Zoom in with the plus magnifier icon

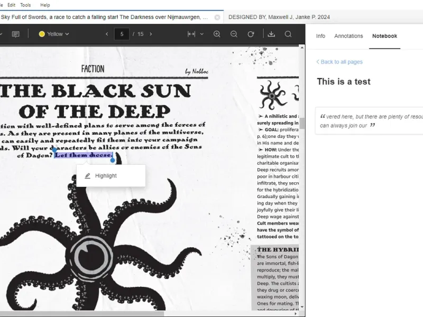217,34
